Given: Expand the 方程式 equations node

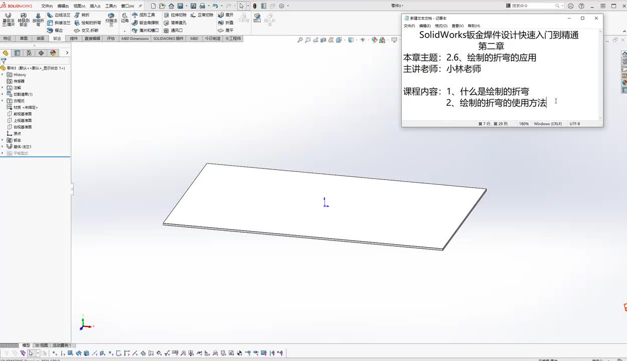Looking at the screenshot, I should click(3, 101).
